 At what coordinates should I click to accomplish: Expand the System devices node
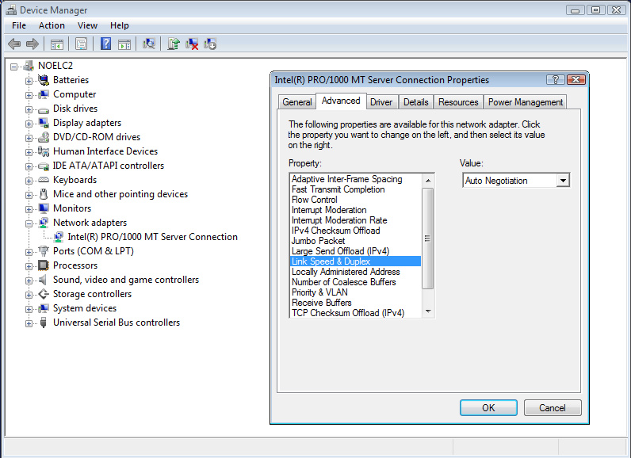click(x=29, y=309)
